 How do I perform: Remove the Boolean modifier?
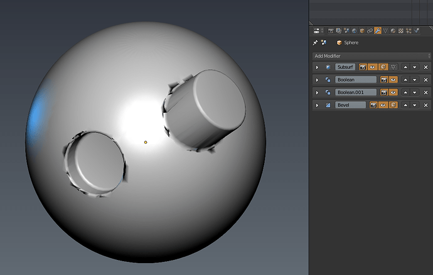[x=426, y=80]
